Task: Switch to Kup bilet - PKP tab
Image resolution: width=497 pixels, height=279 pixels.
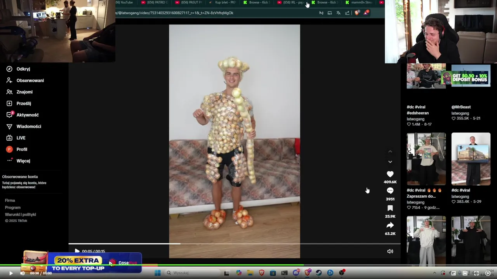Action: (x=222, y=2)
